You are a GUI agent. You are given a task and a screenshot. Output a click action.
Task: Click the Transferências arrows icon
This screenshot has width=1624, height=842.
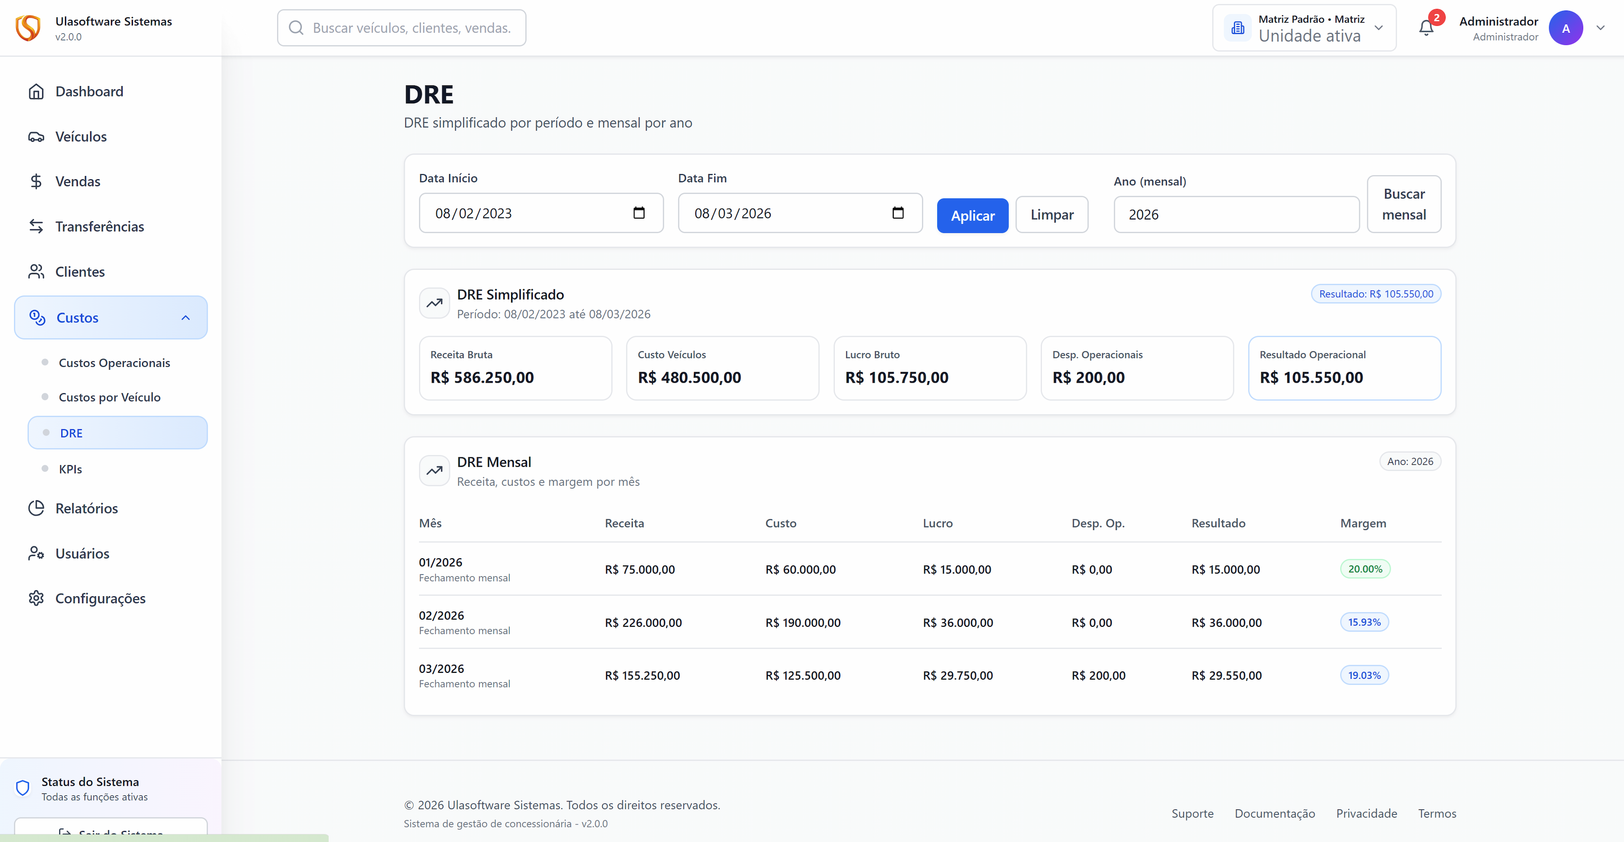[x=36, y=226]
